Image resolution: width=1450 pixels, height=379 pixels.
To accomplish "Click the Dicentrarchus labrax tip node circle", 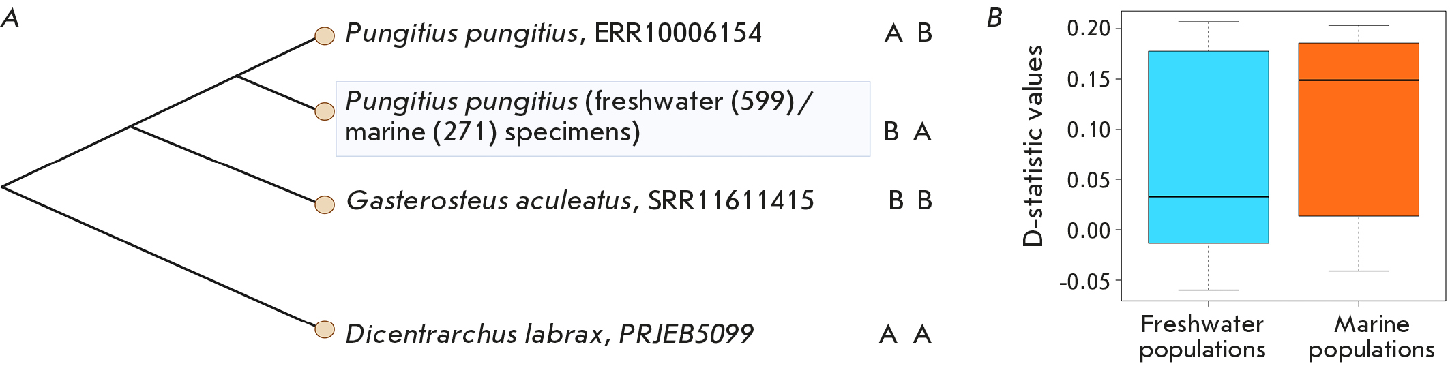I will click(x=324, y=330).
